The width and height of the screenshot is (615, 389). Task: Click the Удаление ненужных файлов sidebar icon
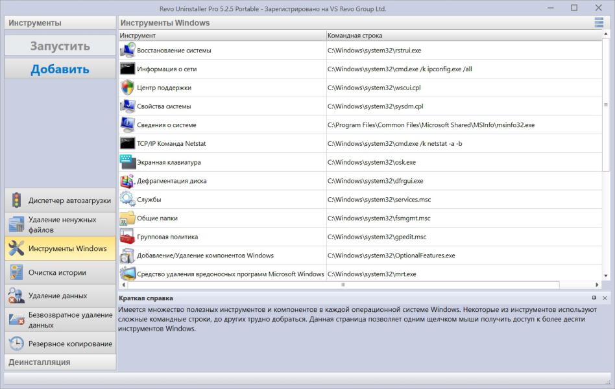point(16,224)
